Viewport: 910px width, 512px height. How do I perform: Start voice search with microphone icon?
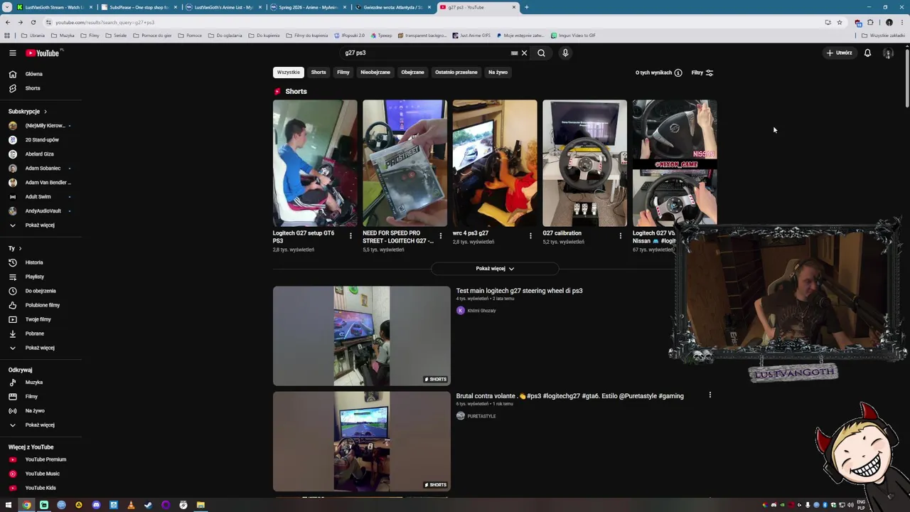(565, 53)
